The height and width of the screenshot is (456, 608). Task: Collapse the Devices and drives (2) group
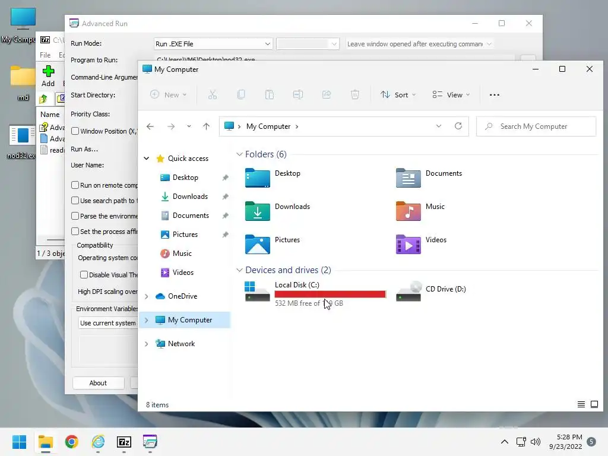(x=239, y=270)
